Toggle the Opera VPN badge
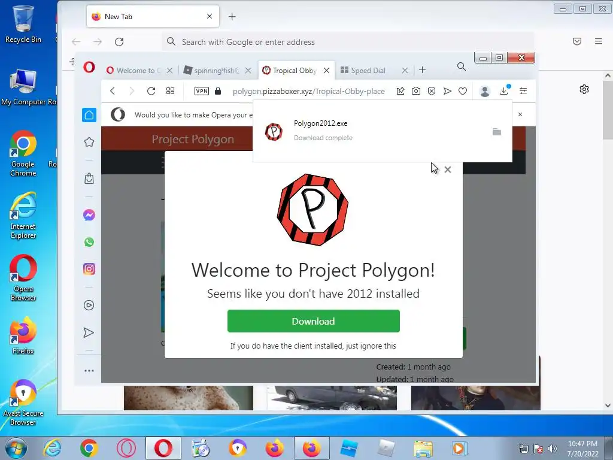 pyautogui.click(x=202, y=91)
